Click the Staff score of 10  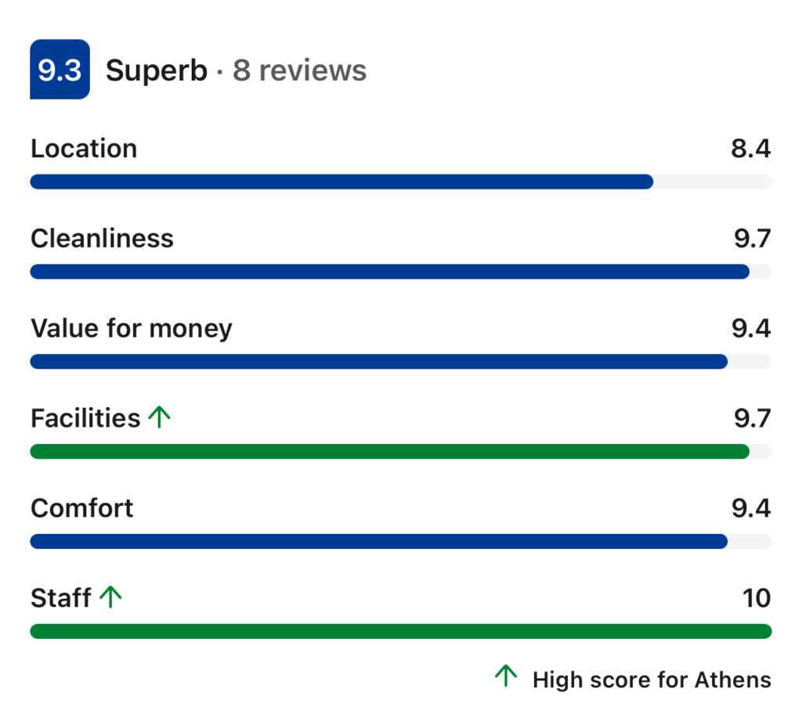[757, 598]
